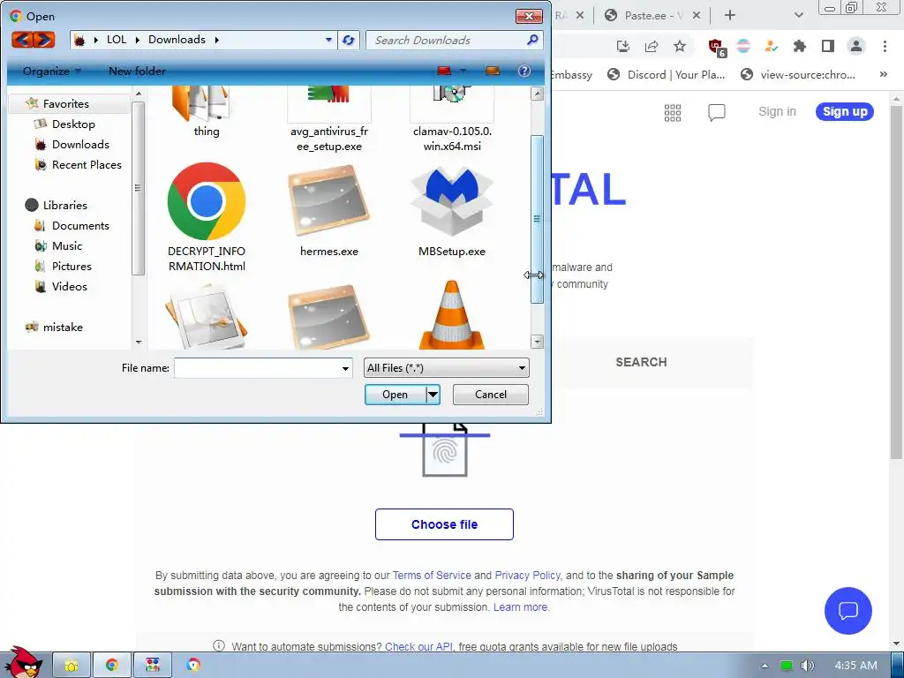
Task: Select the VLC cone icon file
Action: pos(452,314)
